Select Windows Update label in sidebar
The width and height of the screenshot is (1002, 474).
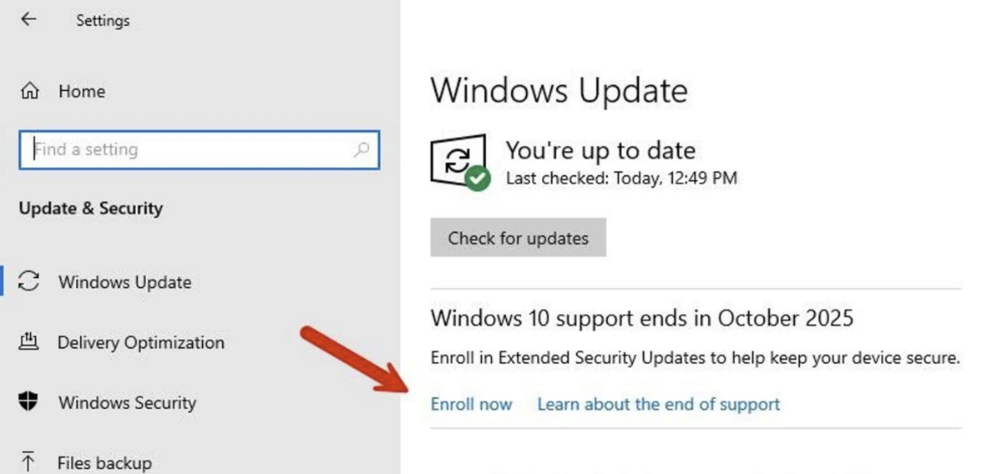tap(124, 282)
